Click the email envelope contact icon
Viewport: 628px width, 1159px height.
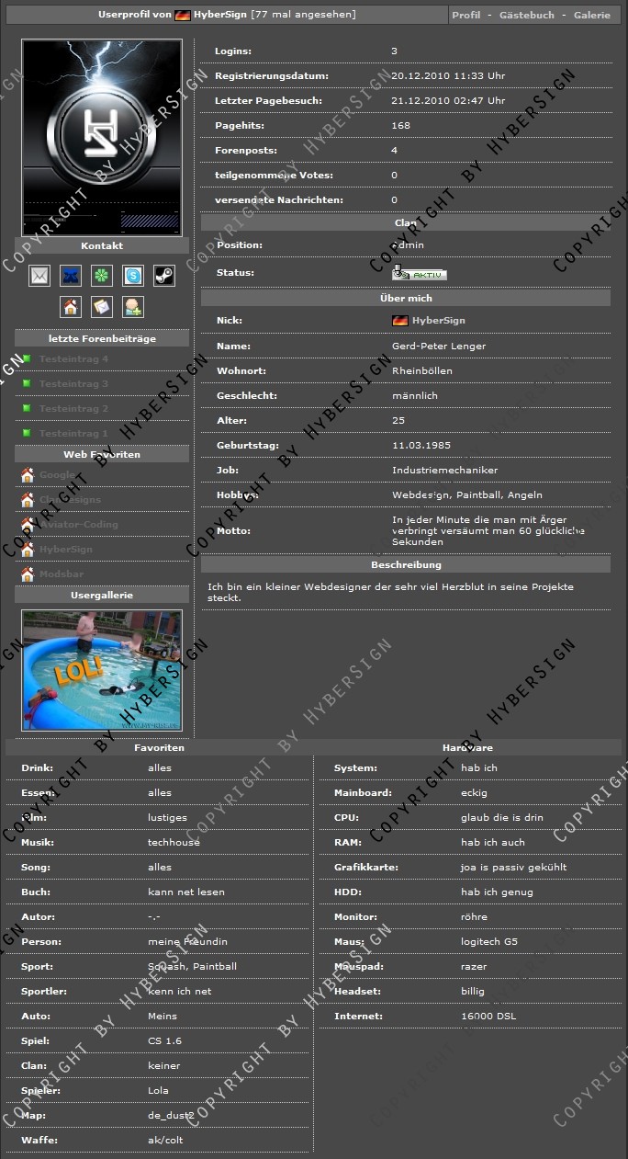[x=39, y=276]
